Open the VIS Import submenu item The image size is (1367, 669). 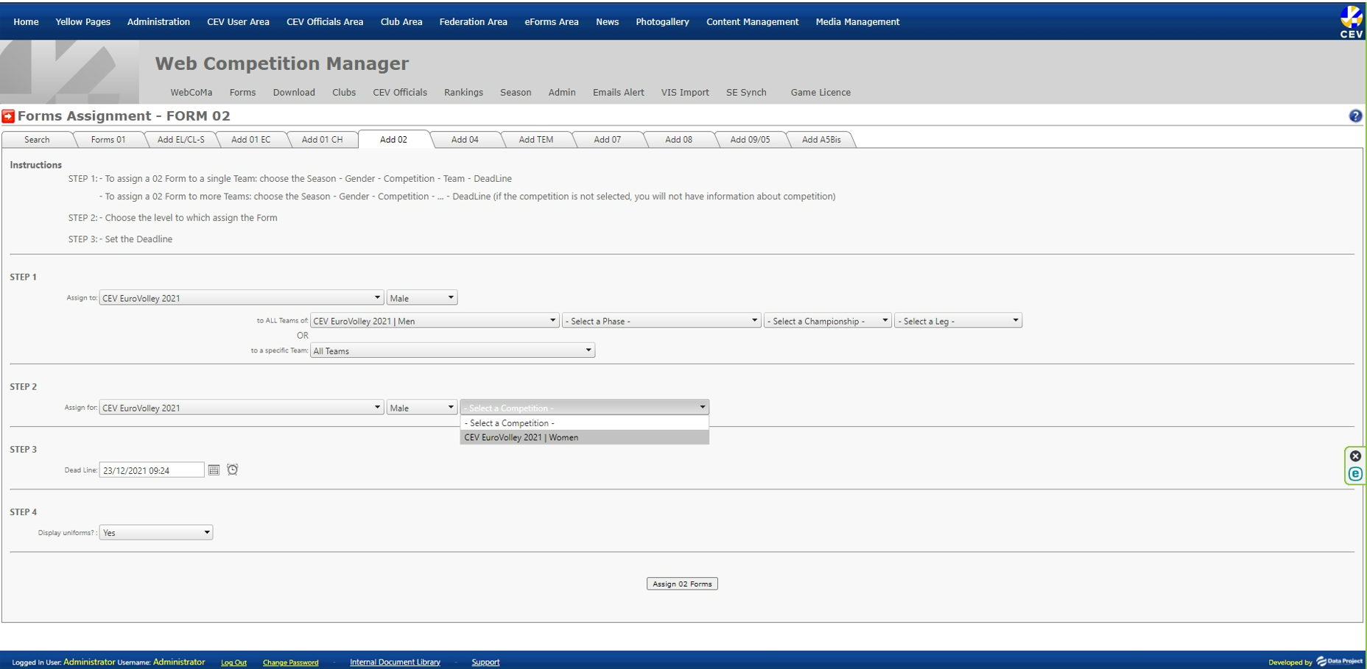(685, 93)
